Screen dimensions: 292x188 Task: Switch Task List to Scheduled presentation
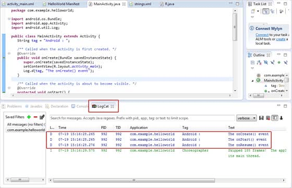(272, 11)
